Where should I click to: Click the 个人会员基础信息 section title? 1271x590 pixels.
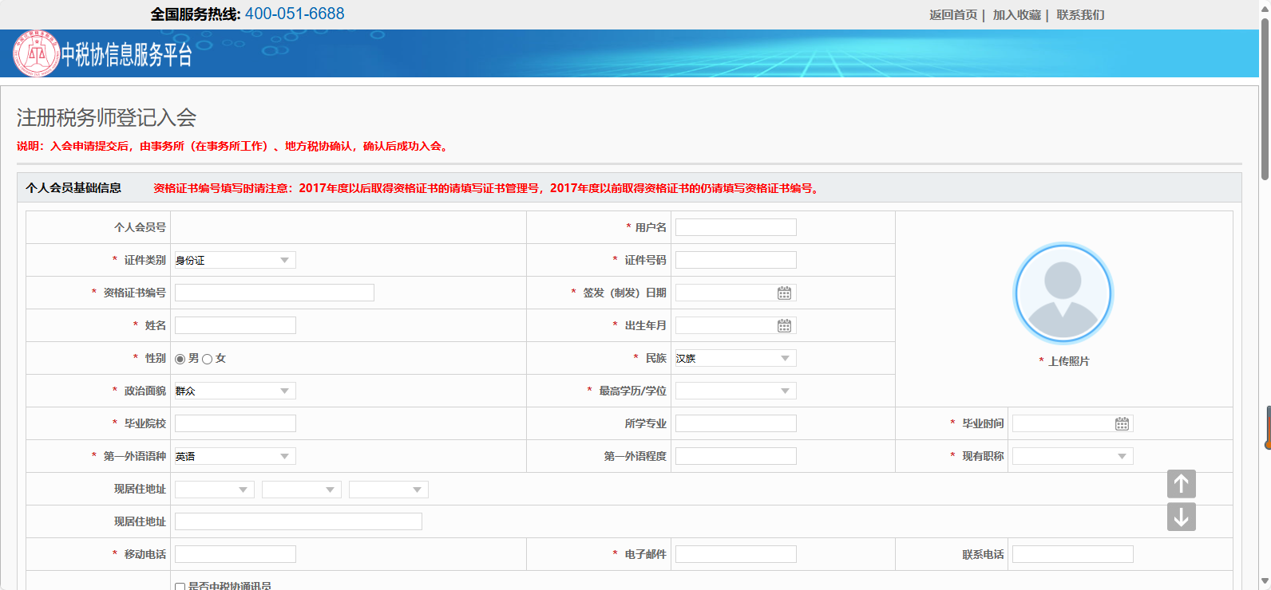73,188
